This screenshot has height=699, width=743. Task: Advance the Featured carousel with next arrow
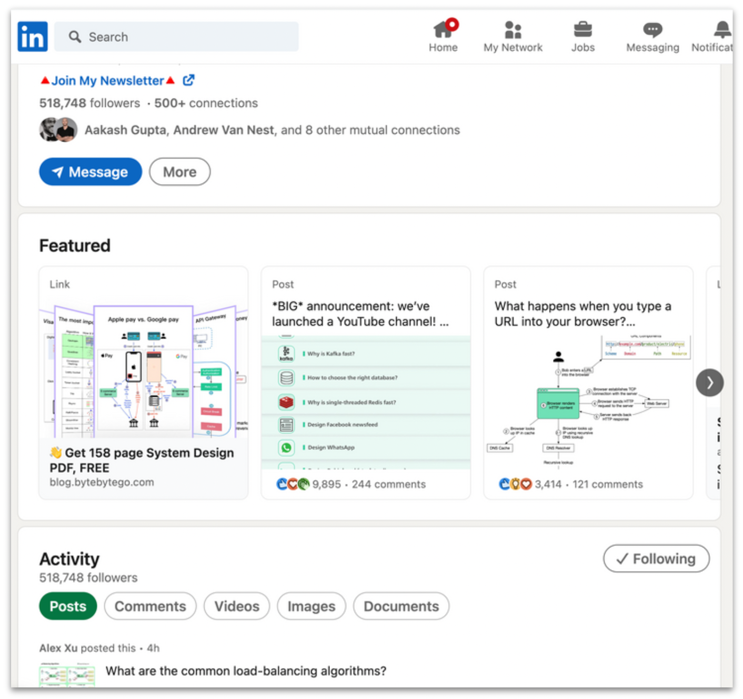(709, 383)
